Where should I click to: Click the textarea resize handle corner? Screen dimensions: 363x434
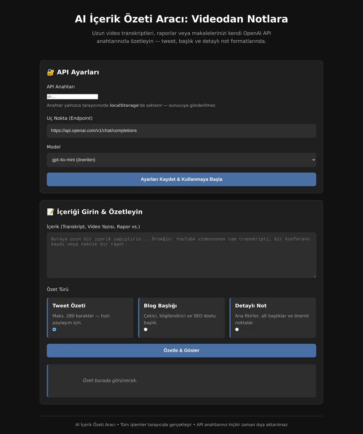(315, 276)
